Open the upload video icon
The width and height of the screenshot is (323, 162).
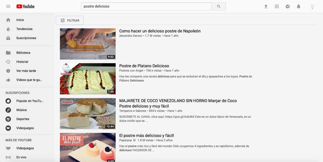266,6
